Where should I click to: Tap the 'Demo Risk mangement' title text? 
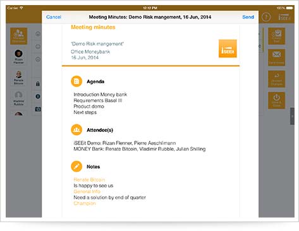(97, 44)
